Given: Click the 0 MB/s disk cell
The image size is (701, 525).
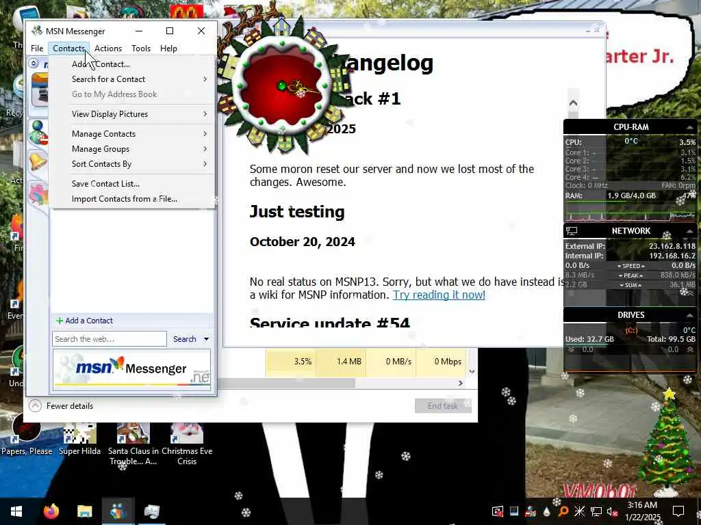Looking at the screenshot, I should coord(391,362).
